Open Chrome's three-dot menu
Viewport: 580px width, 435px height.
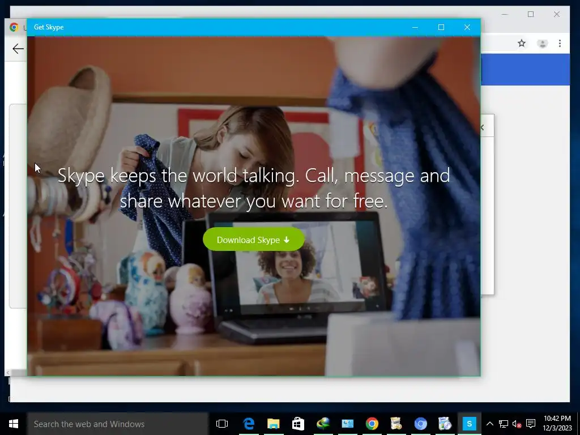560,43
